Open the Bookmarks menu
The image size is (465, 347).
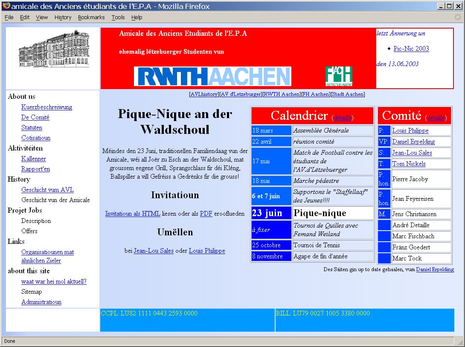point(91,17)
